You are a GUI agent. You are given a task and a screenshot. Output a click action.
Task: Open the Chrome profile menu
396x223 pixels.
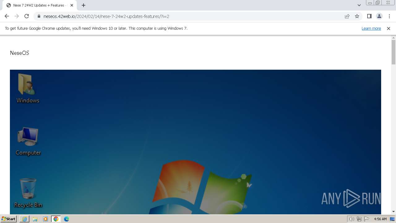(379, 16)
